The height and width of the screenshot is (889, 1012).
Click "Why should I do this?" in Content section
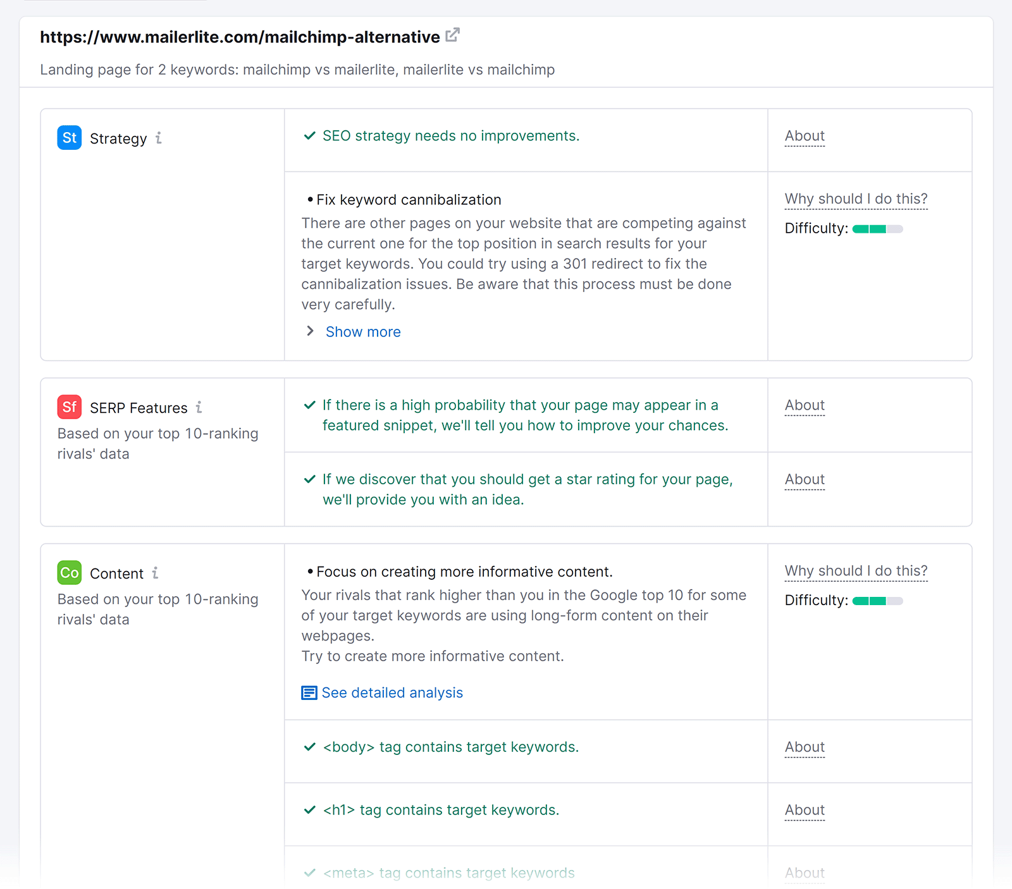pyautogui.click(x=856, y=570)
